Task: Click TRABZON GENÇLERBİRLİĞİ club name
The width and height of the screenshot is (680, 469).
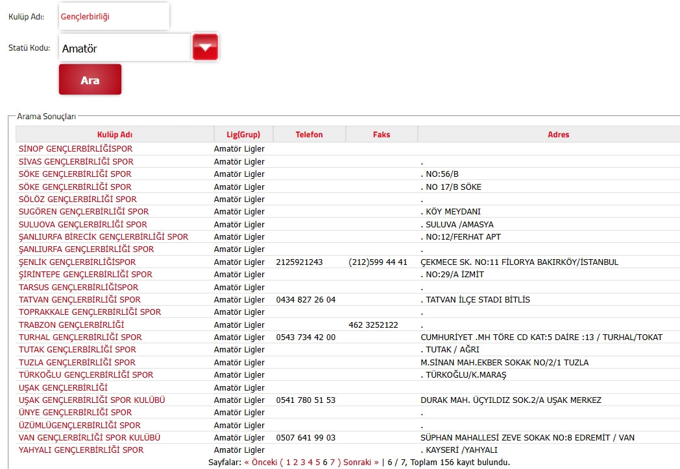Action: (x=71, y=325)
